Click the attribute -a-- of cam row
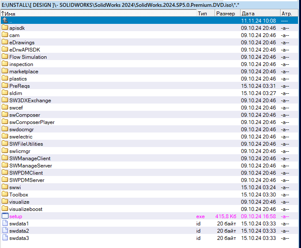Viewport: 301px width, 248px height. point(285,35)
